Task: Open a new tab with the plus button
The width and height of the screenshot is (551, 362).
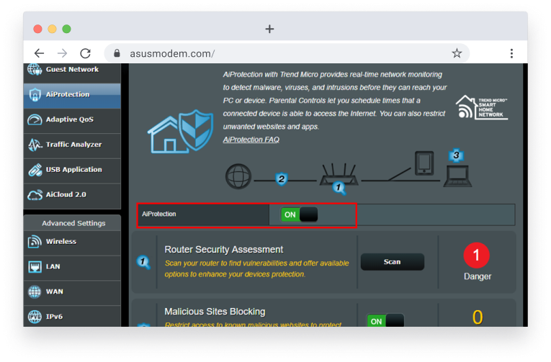Action: (269, 29)
